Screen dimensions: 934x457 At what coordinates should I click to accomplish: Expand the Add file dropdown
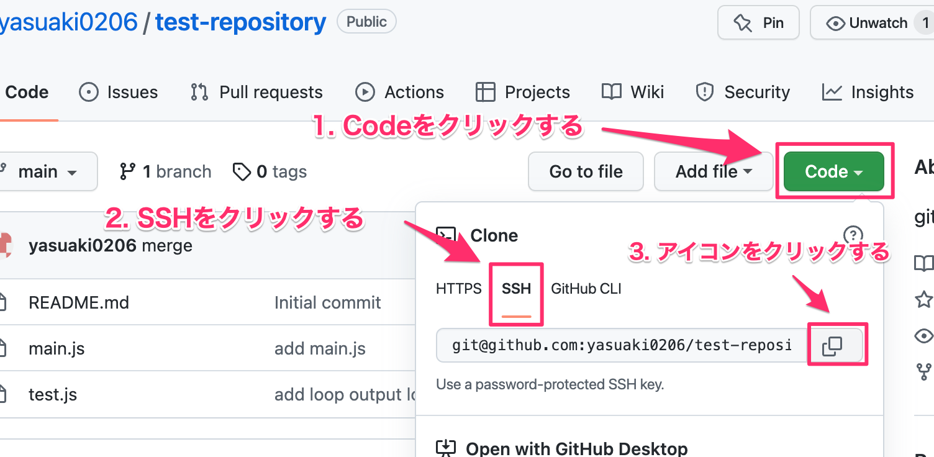pos(713,171)
